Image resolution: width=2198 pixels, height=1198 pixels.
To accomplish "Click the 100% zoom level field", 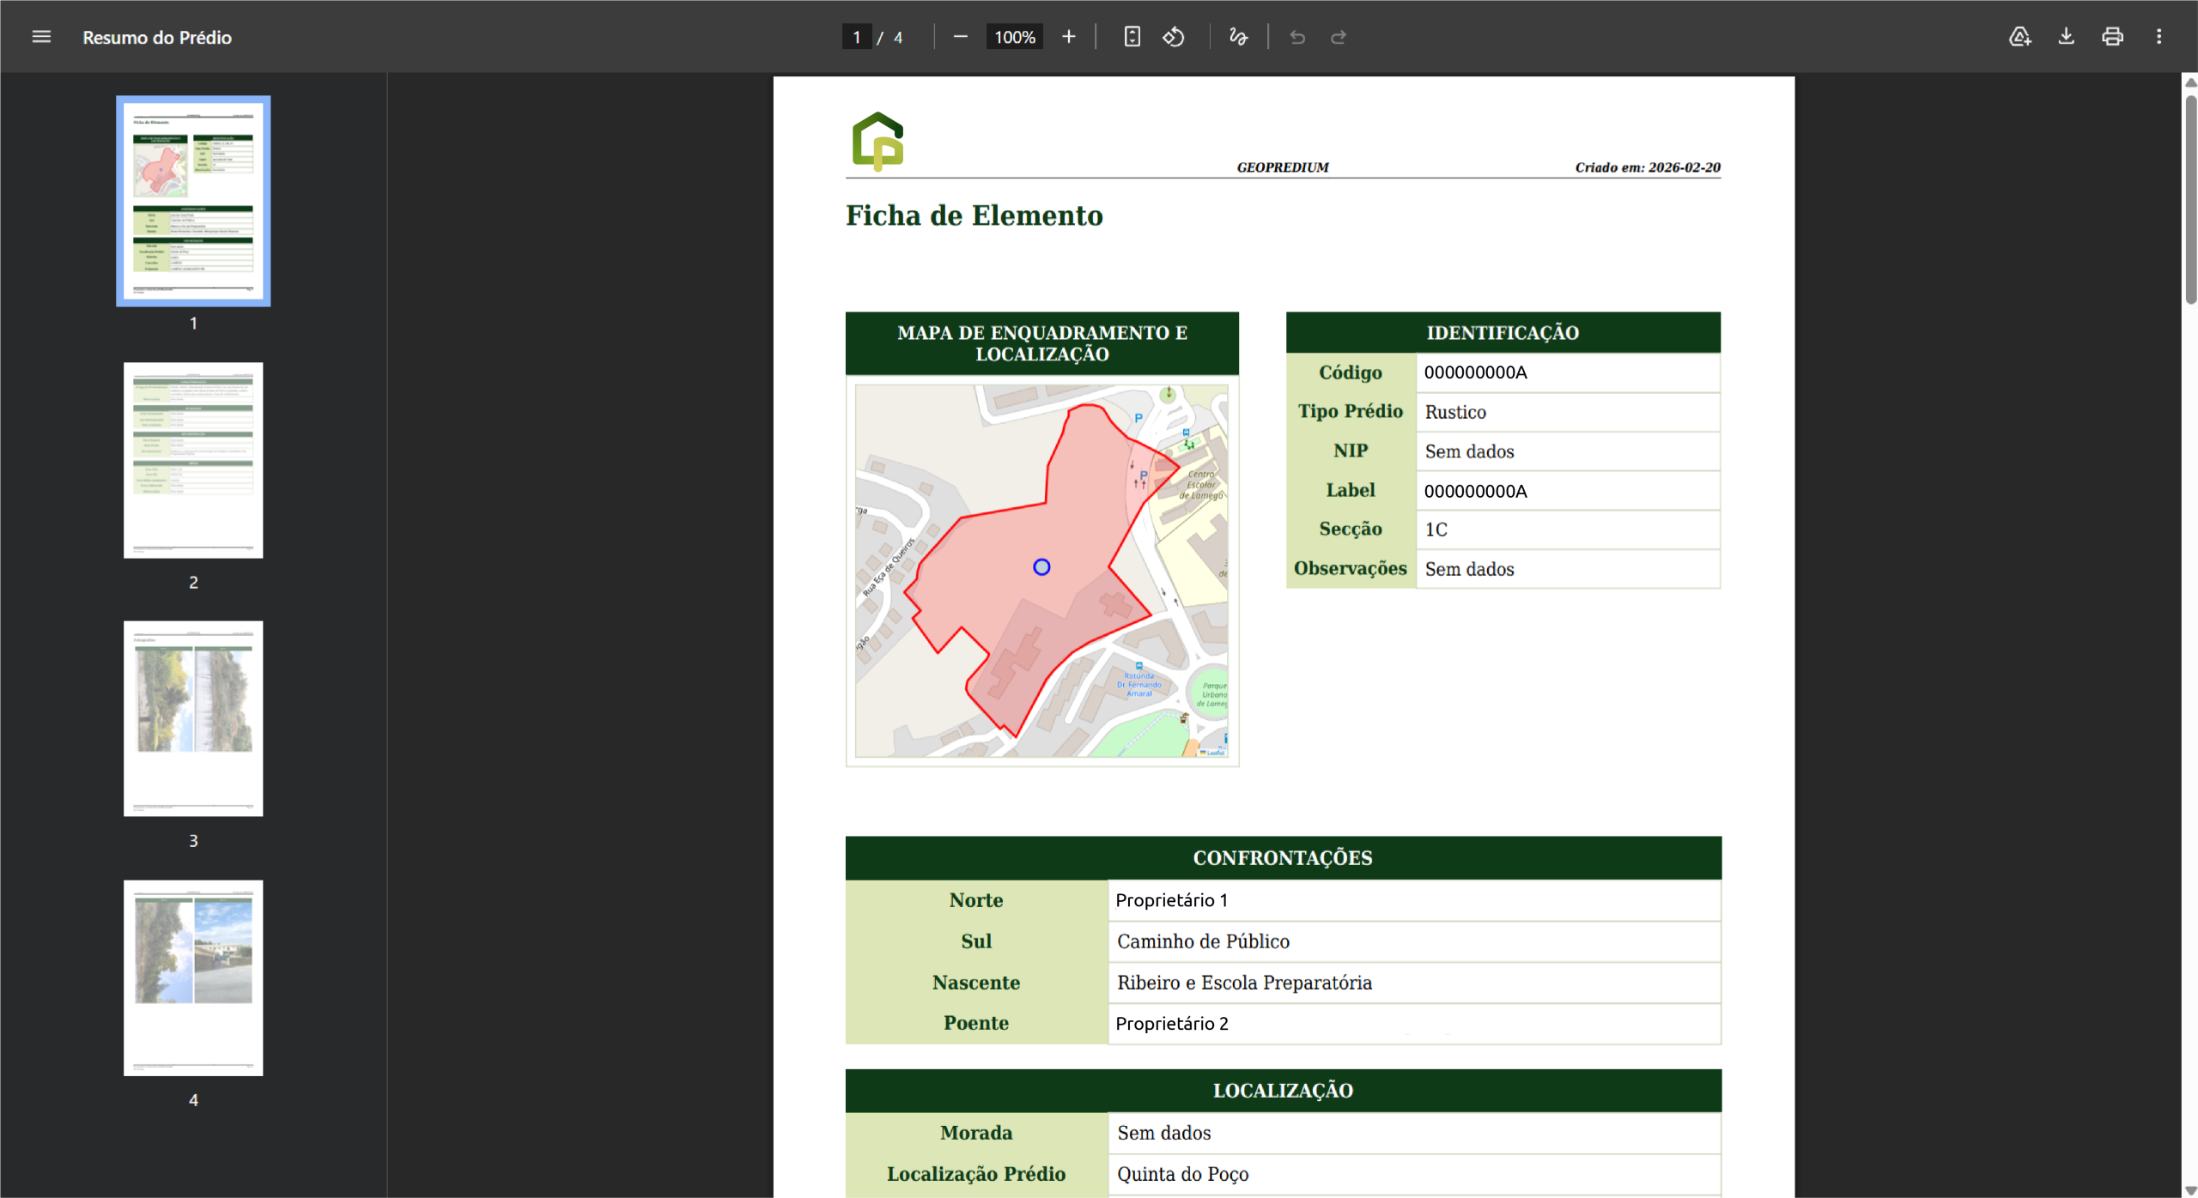I will coord(1014,37).
